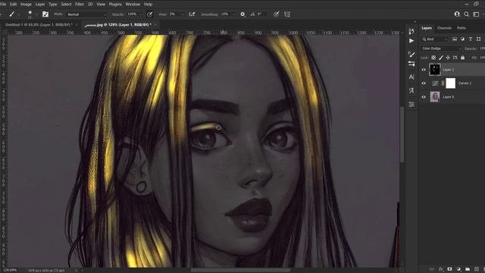Lock transparent pixels icon
Image resolution: width=485 pixels, height=273 pixels.
pyautogui.click(x=433, y=58)
